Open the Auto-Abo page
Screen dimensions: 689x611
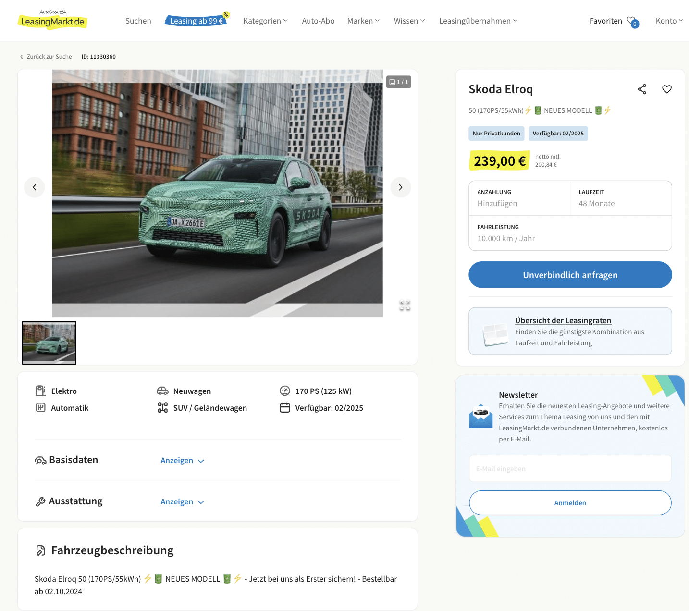tap(318, 21)
